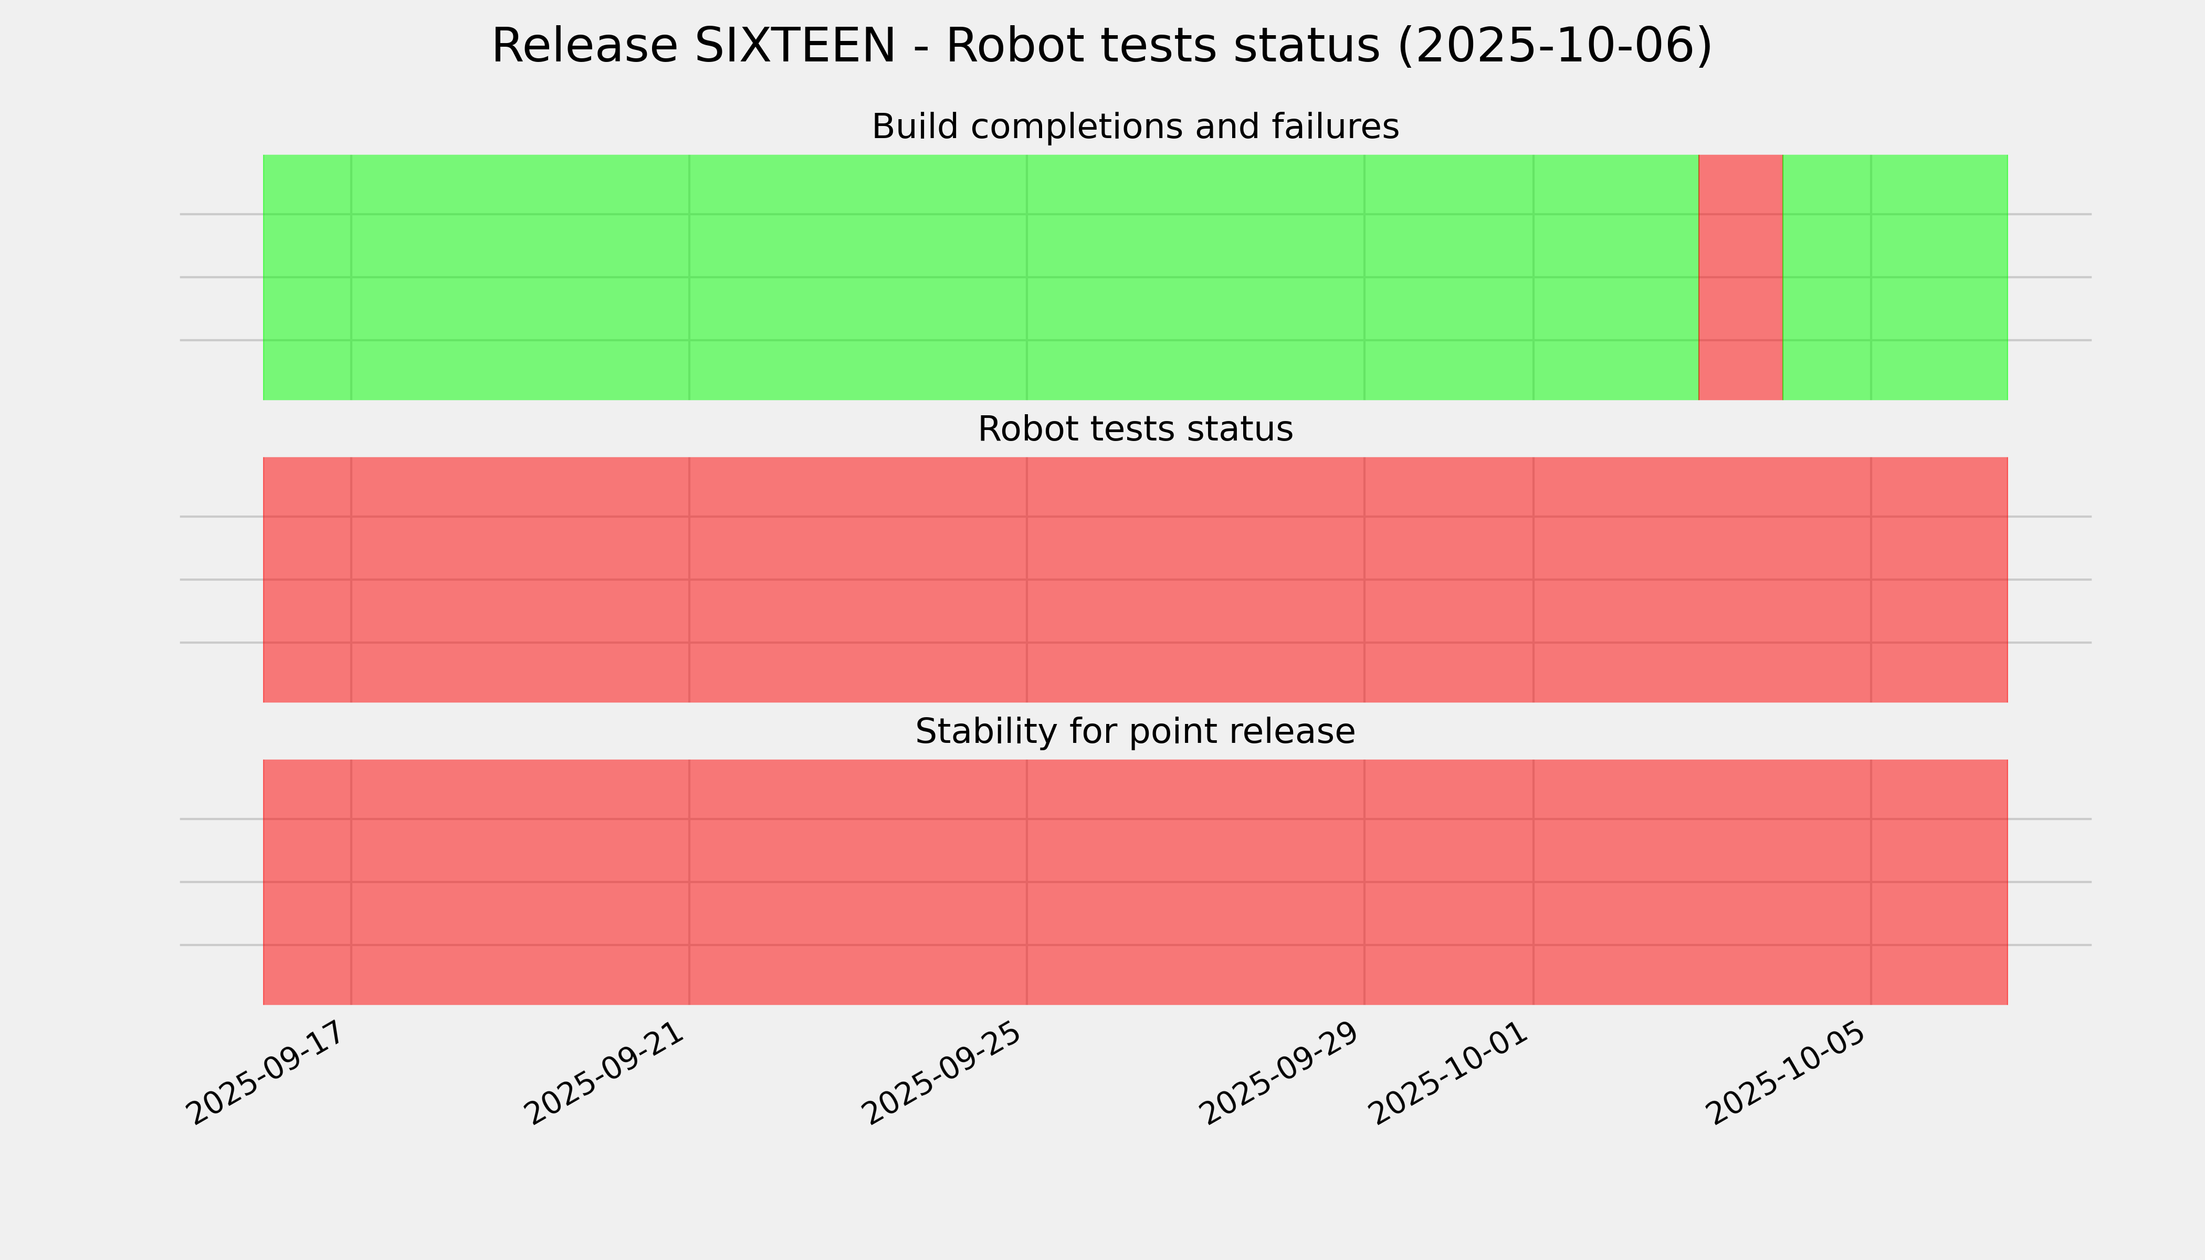Viewport: 2205px width, 1260px height.
Task: Click Build chart segment between 2025-09-17 and 2025-09-21
Action: coord(519,277)
